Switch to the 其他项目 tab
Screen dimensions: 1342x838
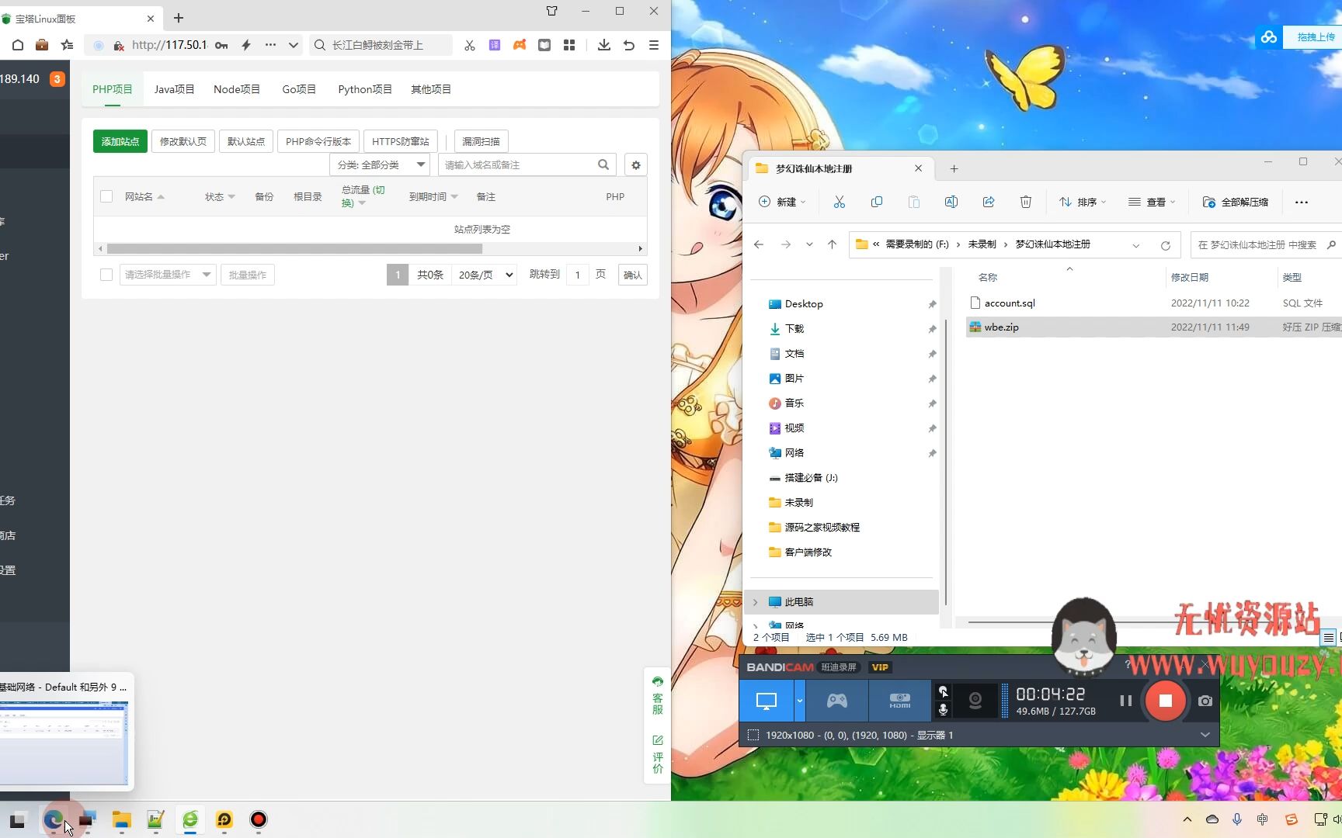pos(431,89)
